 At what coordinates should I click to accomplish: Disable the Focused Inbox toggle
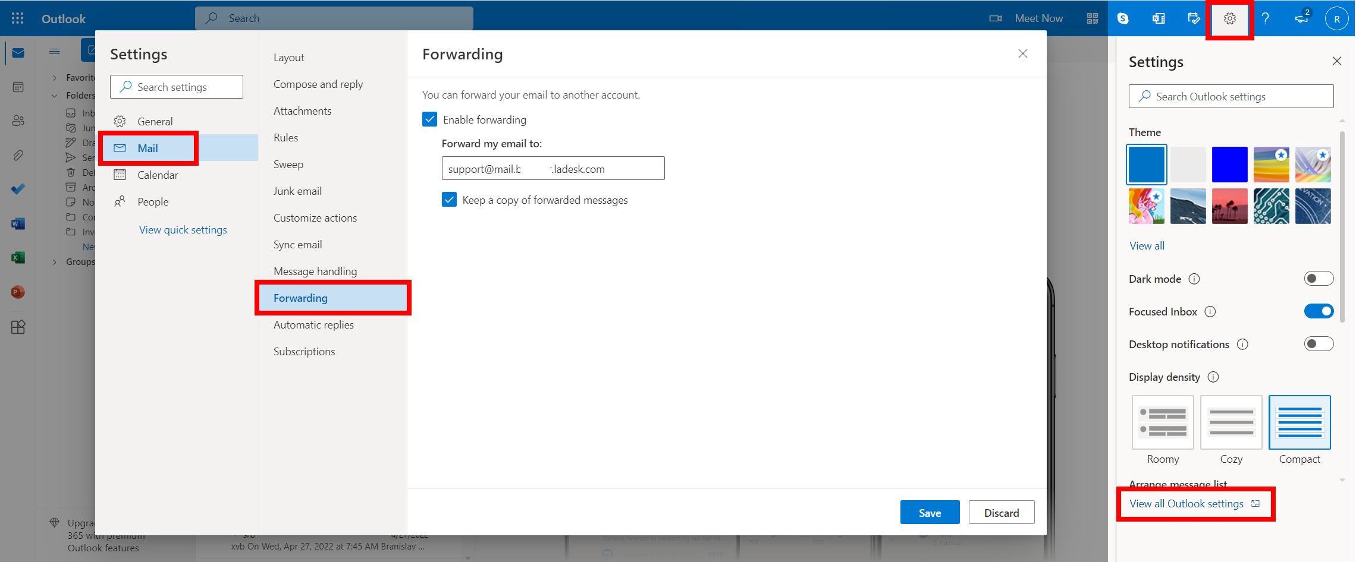tap(1318, 311)
